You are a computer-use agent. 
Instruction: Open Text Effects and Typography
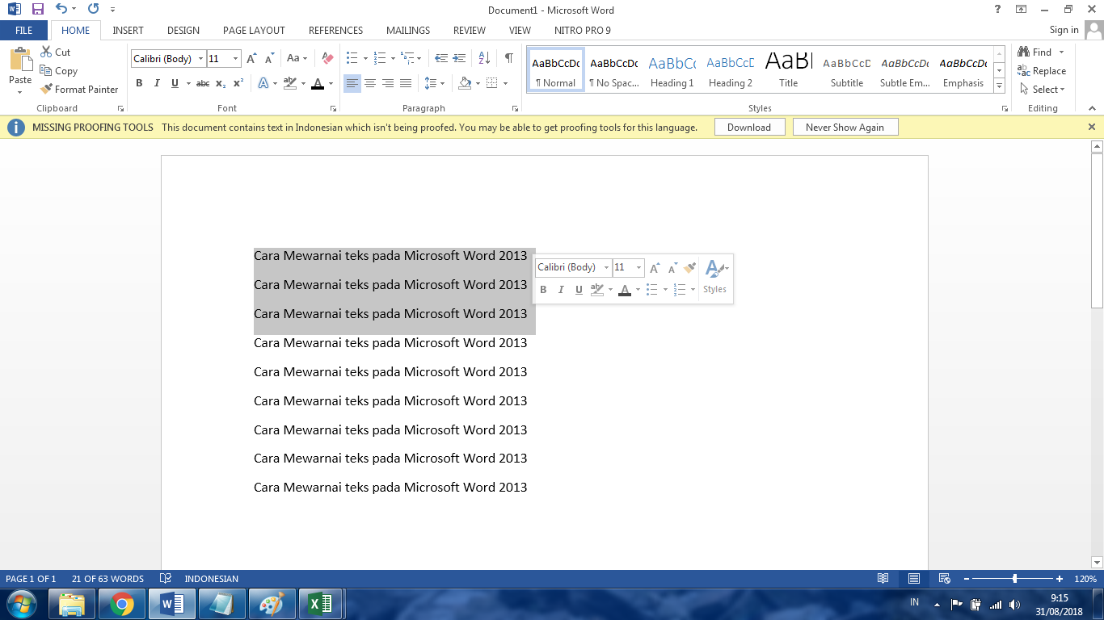265,83
